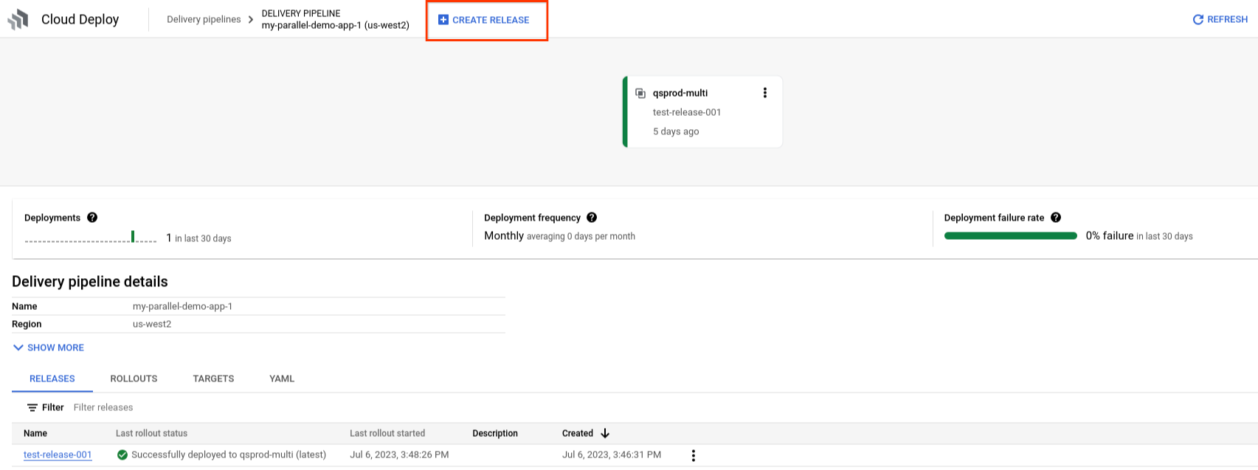Image resolution: width=1258 pixels, height=470 pixels.
Task: Click the Filter icon above releases table
Action: [32, 407]
